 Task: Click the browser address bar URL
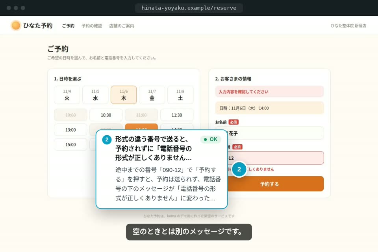[x=189, y=8]
